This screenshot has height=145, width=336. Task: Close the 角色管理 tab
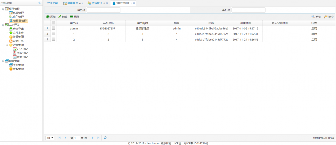[x=107, y=3]
